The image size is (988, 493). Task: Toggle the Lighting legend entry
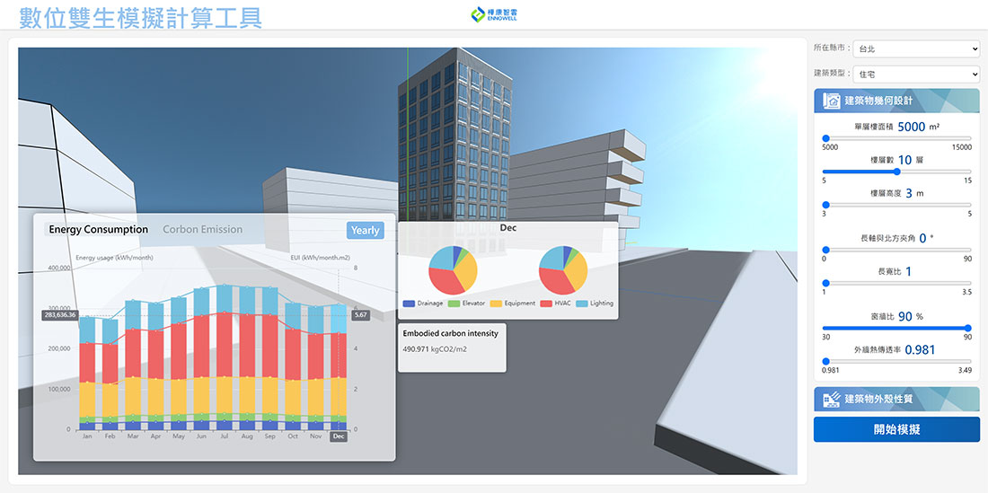595,304
